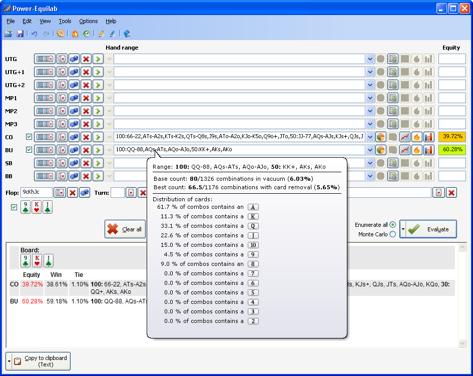Click the green arrow button in MP2 row
473x376 pixels.
pyautogui.click(x=98, y=111)
